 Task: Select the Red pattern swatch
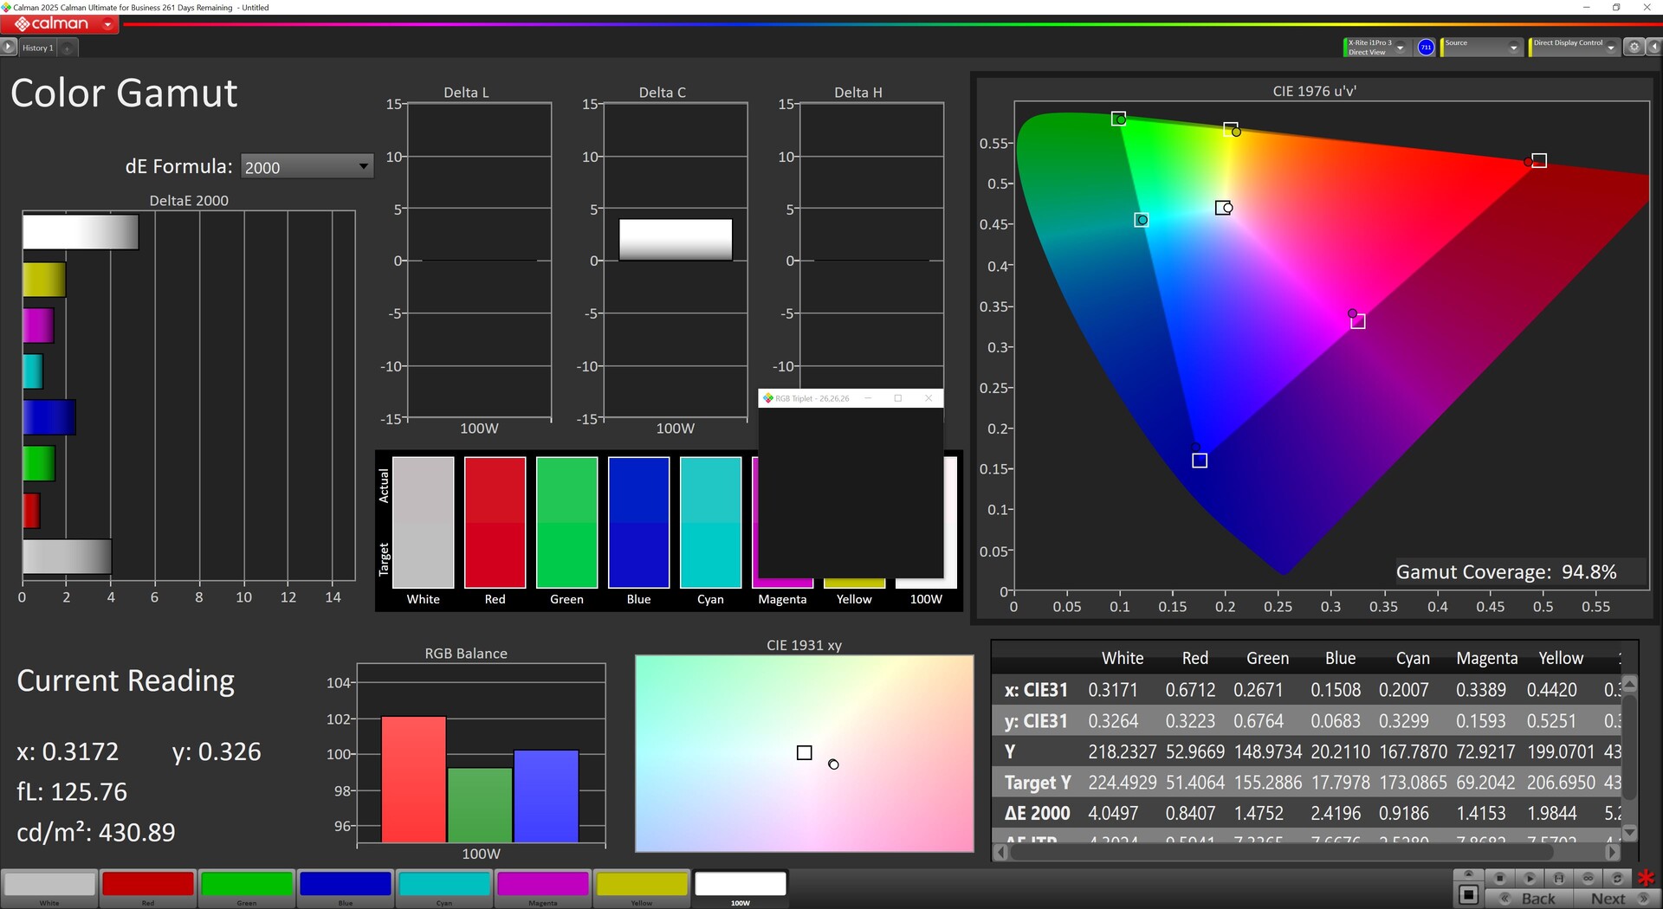click(148, 884)
